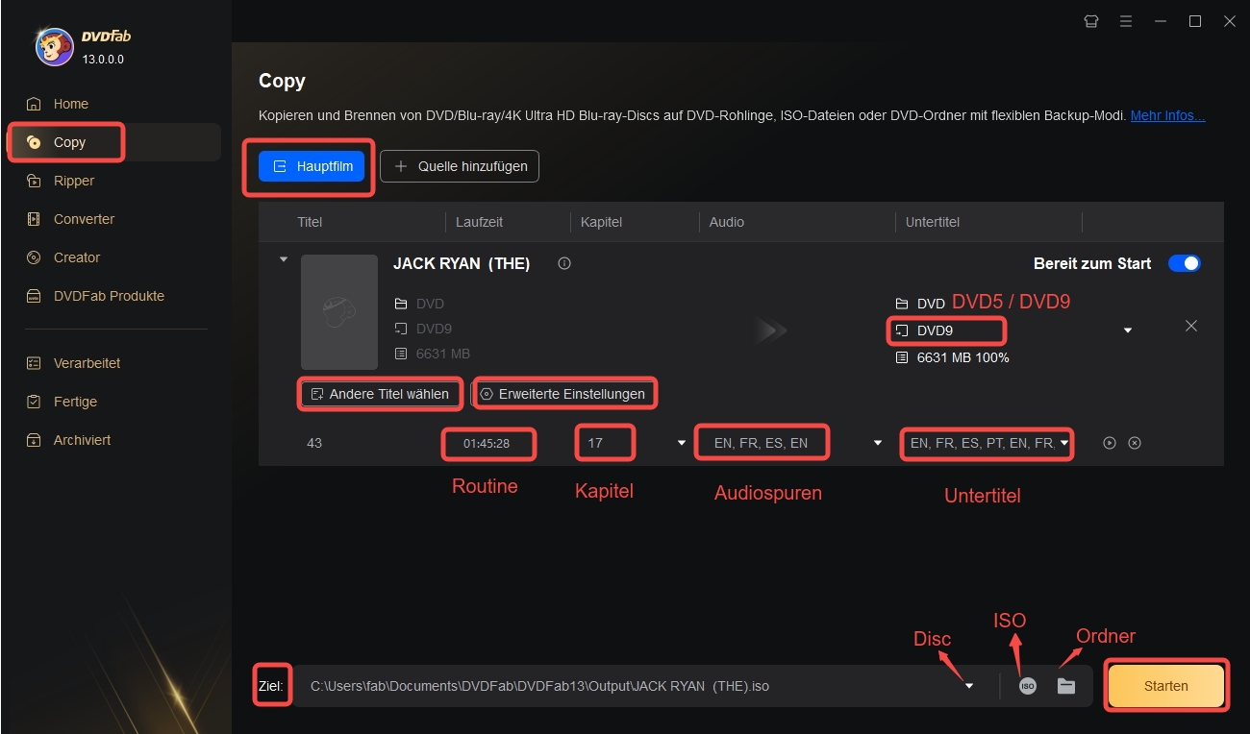
Task: Remove the JACK RYAN source with X
Action: coord(1191,327)
